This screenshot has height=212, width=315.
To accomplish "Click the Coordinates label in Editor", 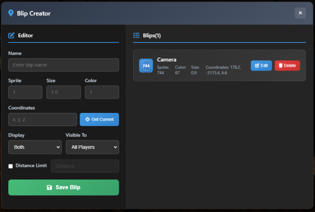I will 22,108.
